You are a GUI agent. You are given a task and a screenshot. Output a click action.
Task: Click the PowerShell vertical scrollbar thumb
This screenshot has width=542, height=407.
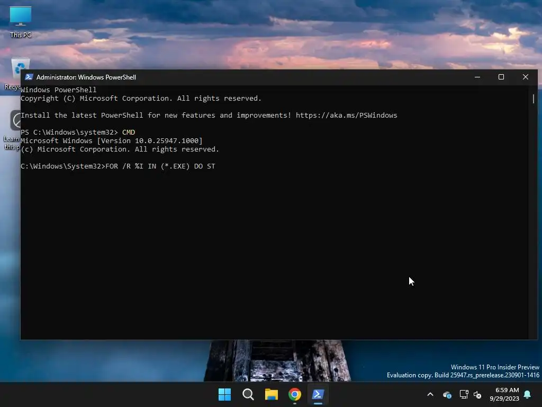534,99
